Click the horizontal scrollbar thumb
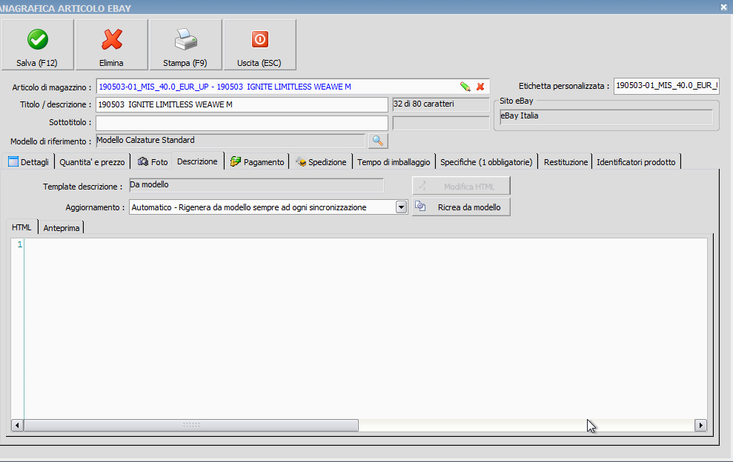The width and height of the screenshot is (733, 462). coord(191,425)
